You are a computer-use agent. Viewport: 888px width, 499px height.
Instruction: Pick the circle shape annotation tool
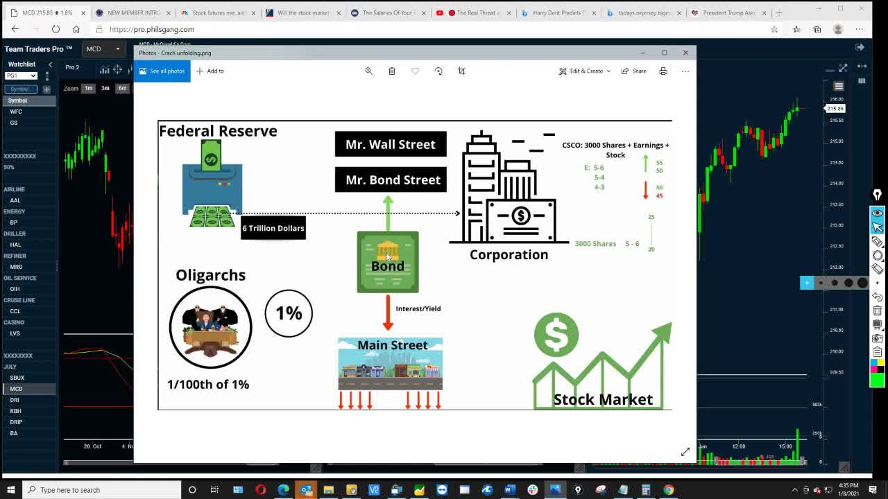[x=877, y=256]
